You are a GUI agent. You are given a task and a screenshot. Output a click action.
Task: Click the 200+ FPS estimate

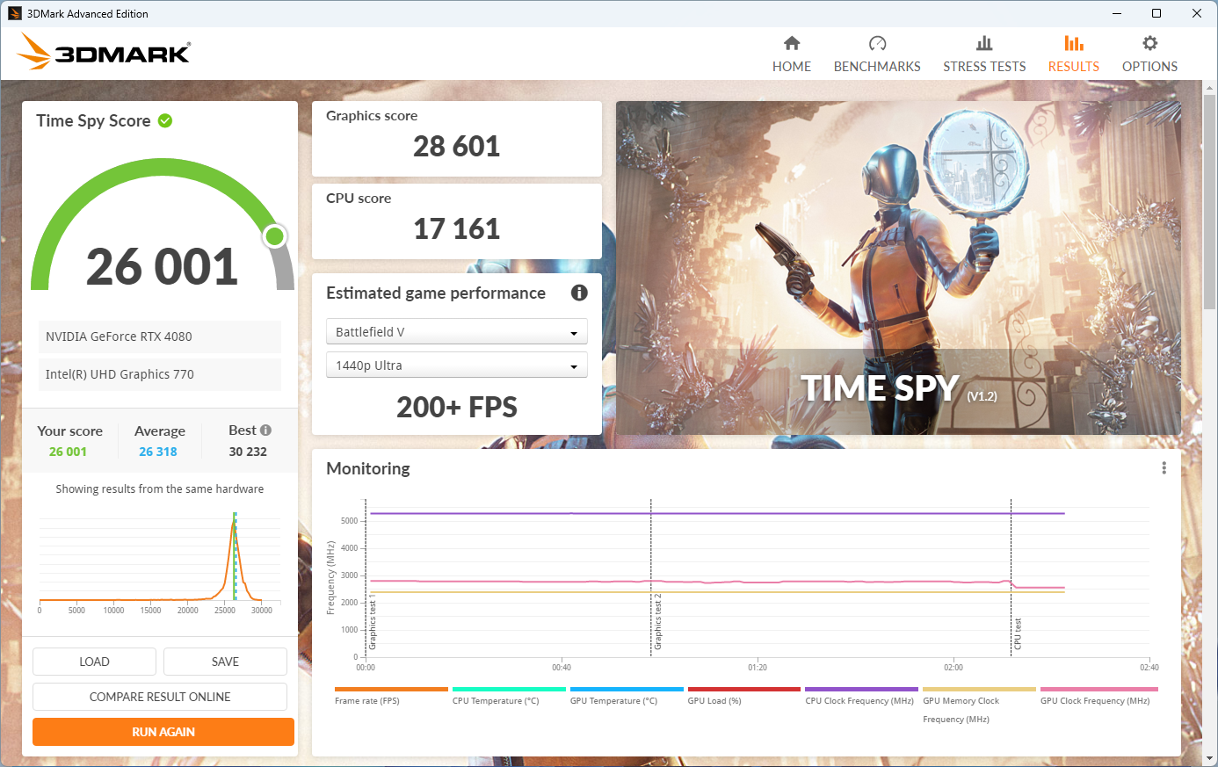tap(457, 407)
